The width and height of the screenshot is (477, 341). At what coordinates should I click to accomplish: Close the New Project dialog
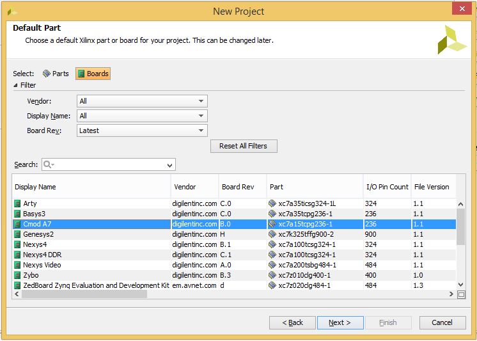[462, 9]
